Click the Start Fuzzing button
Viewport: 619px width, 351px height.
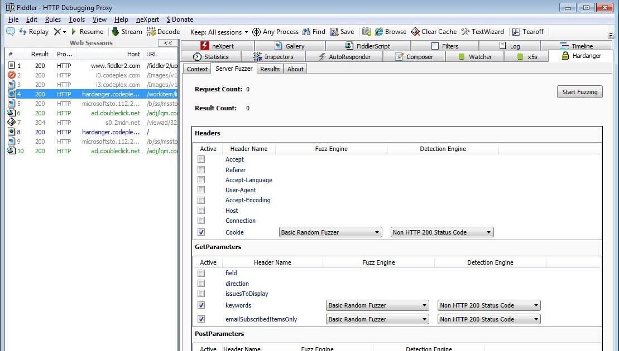pyautogui.click(x=579, y=92)
